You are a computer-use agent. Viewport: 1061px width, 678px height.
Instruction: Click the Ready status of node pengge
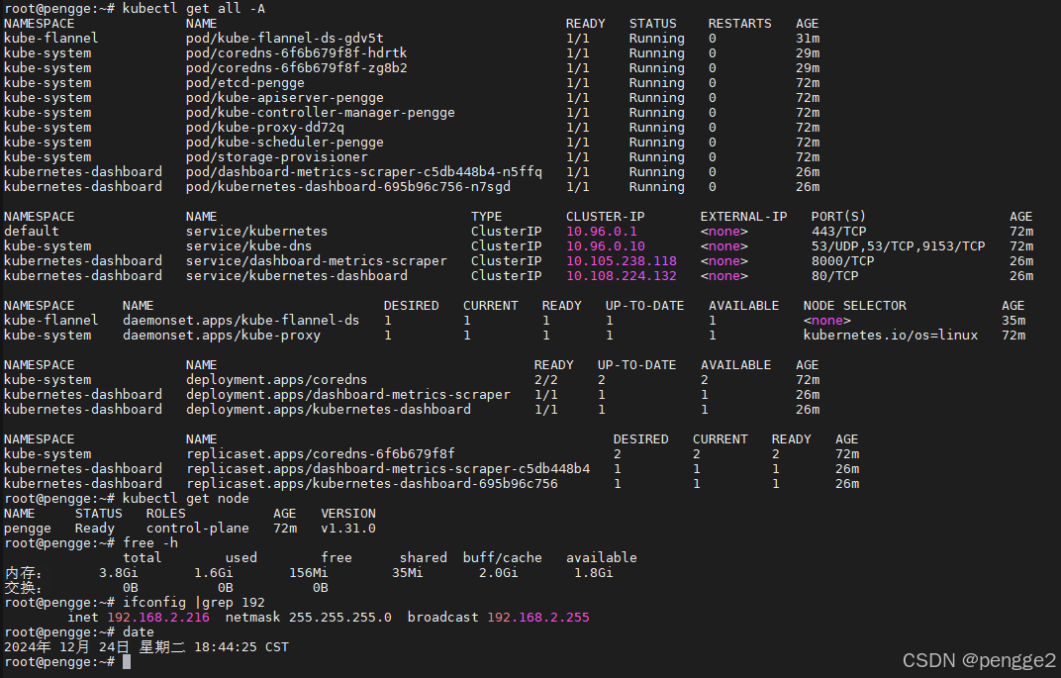(x=95, y=530)
